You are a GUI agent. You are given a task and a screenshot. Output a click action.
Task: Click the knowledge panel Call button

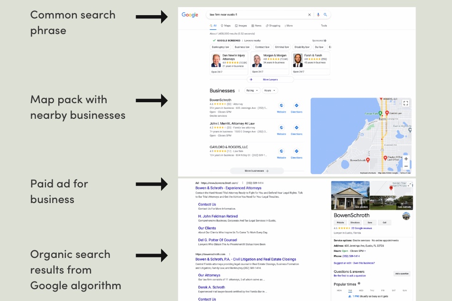click(x=385, y=222)
